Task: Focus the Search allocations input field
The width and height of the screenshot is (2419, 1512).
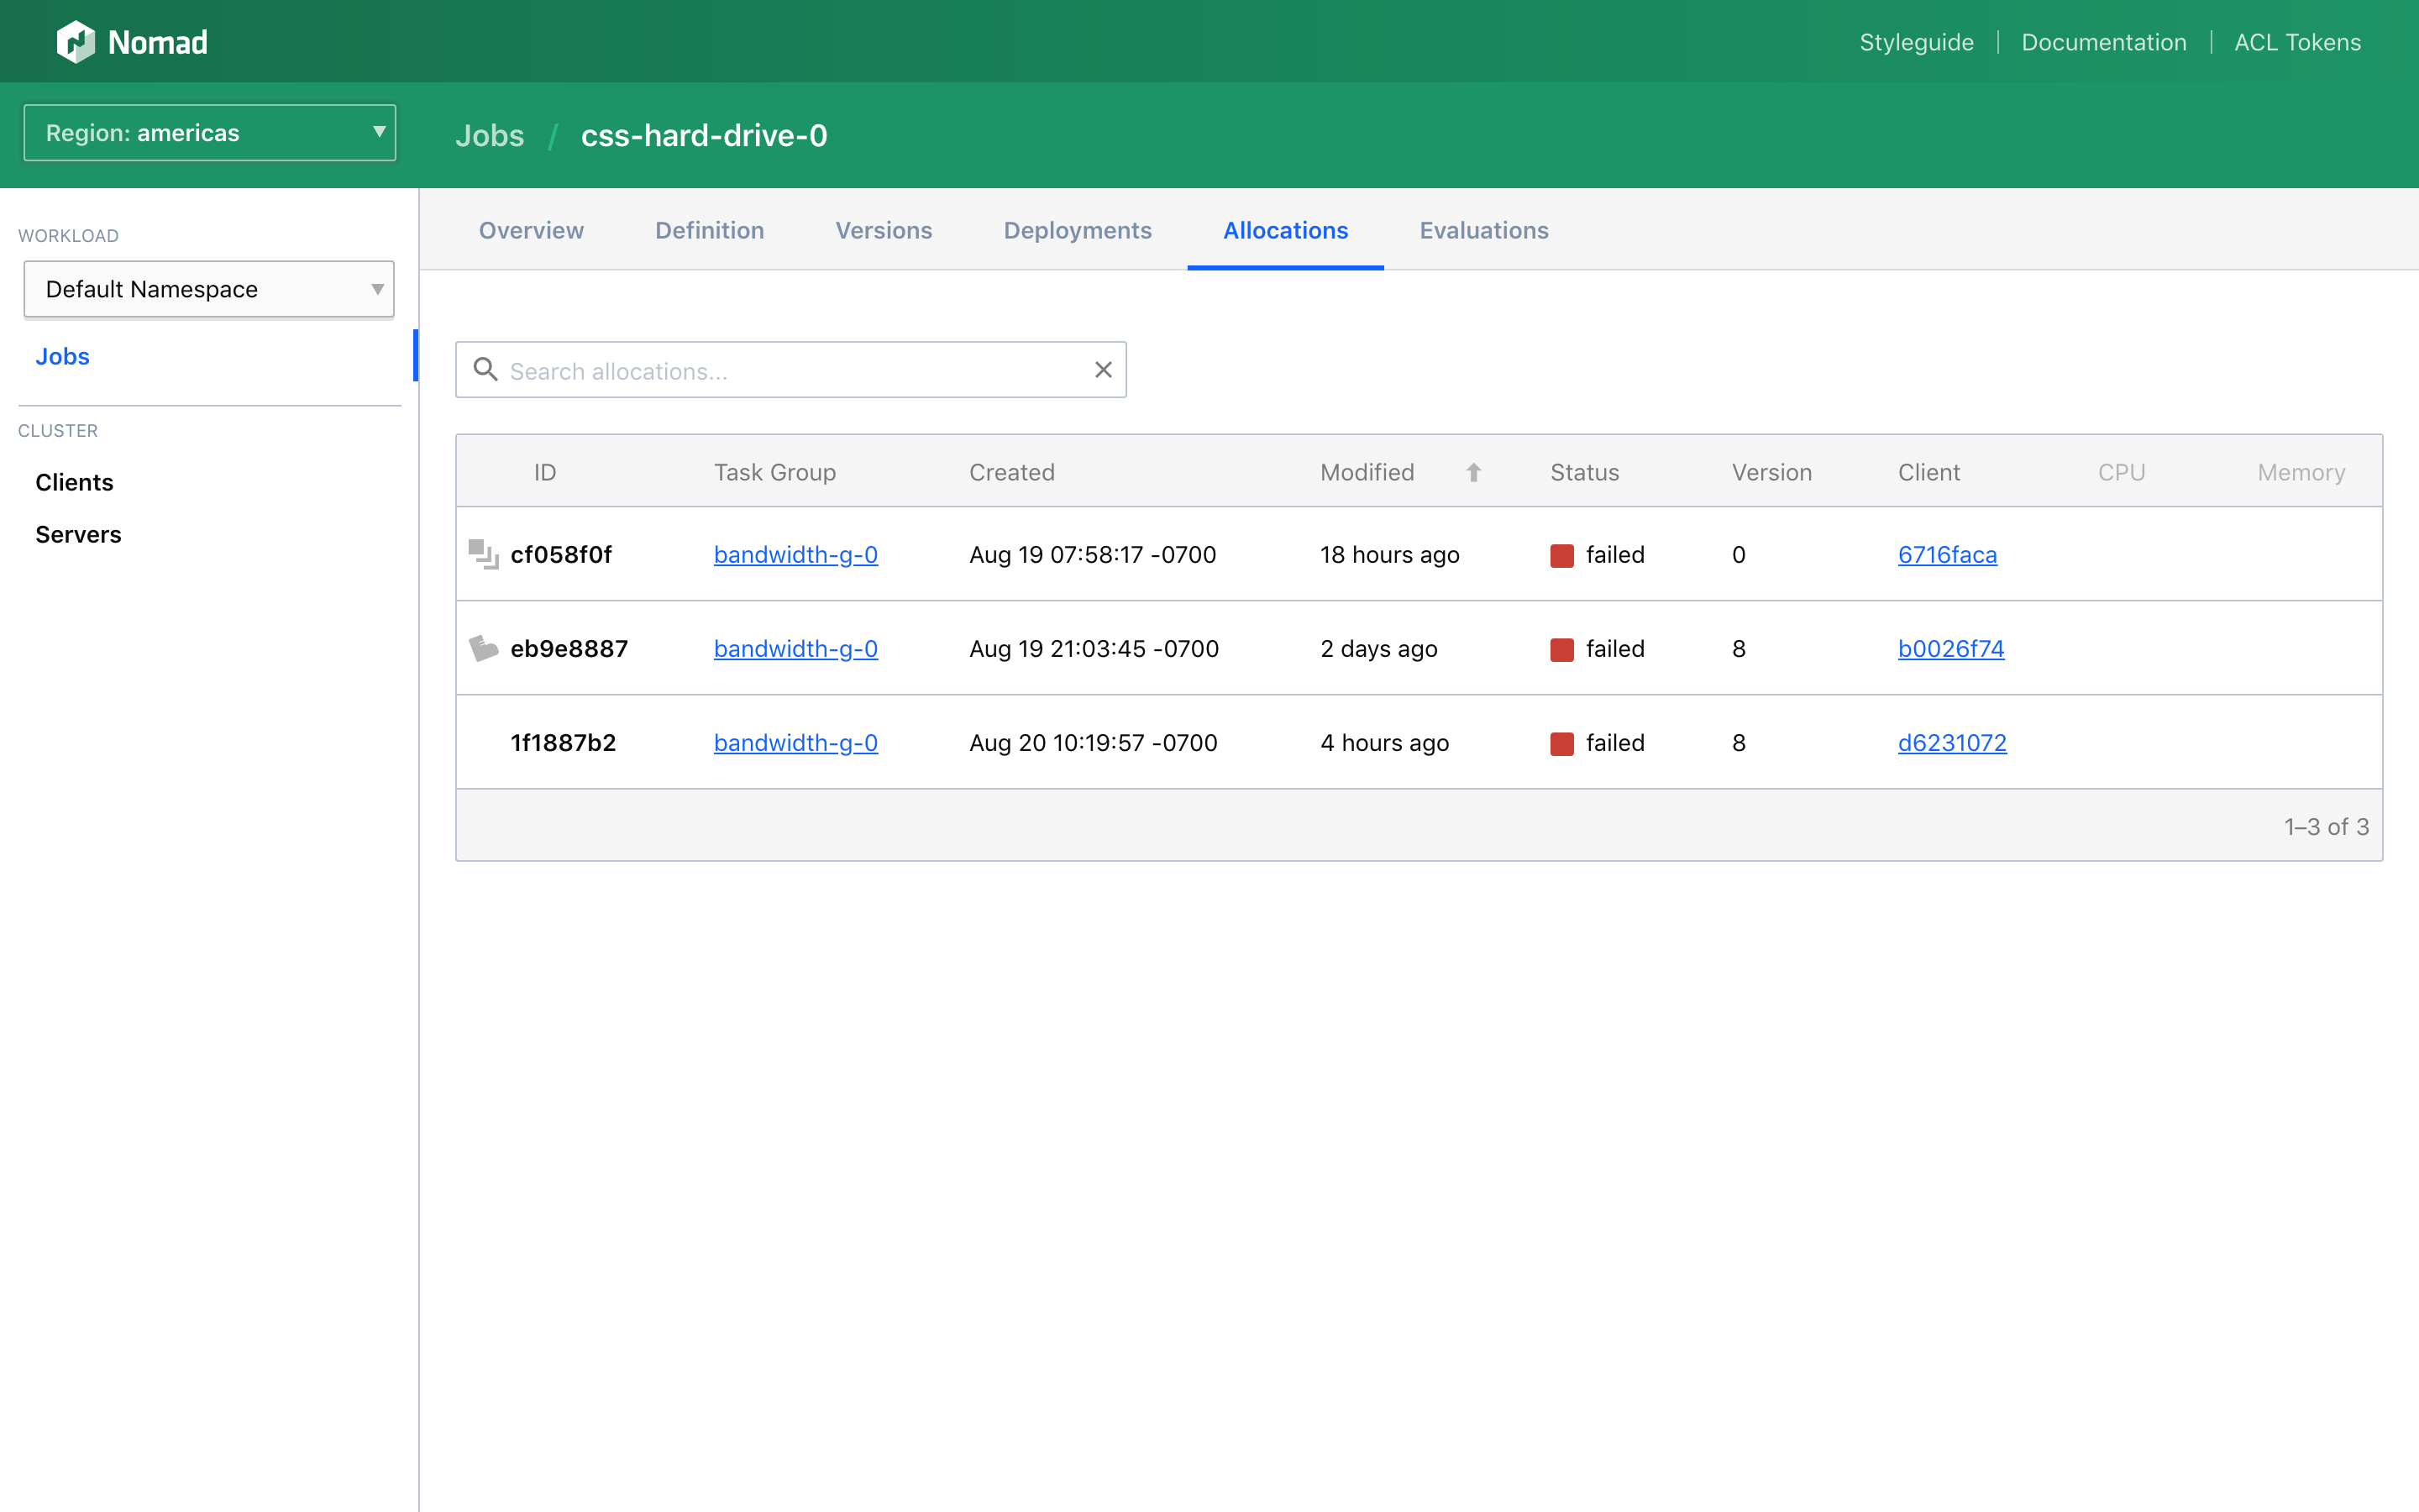Action: (790, 370)
